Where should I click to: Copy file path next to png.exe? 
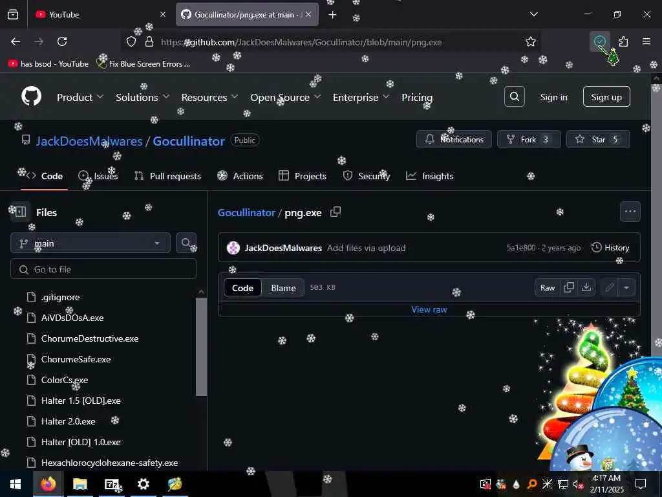tap(336, 212)
